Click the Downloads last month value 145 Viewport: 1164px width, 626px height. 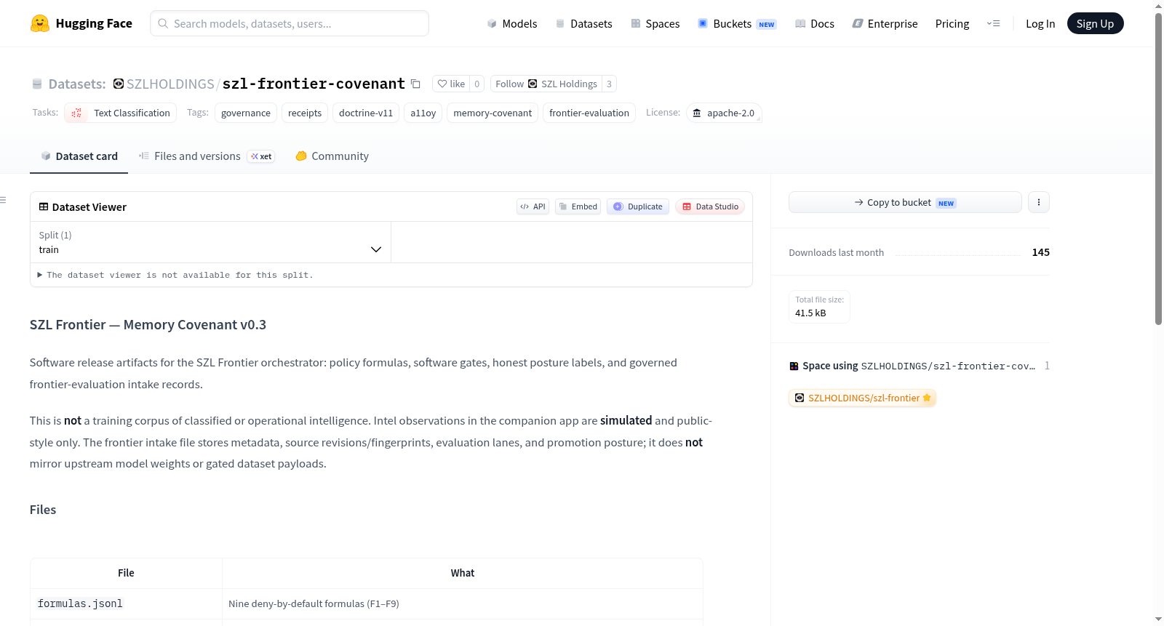tap(1041, 252)
